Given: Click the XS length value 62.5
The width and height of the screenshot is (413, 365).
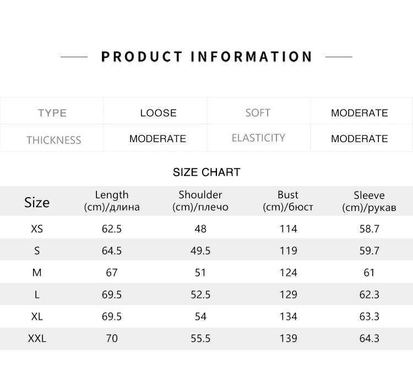Looking at the screenshot, I should [112, 228].
